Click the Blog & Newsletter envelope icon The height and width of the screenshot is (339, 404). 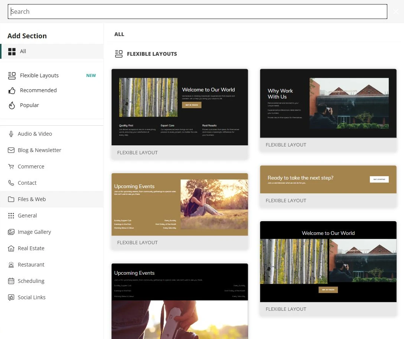click(11, 150)
